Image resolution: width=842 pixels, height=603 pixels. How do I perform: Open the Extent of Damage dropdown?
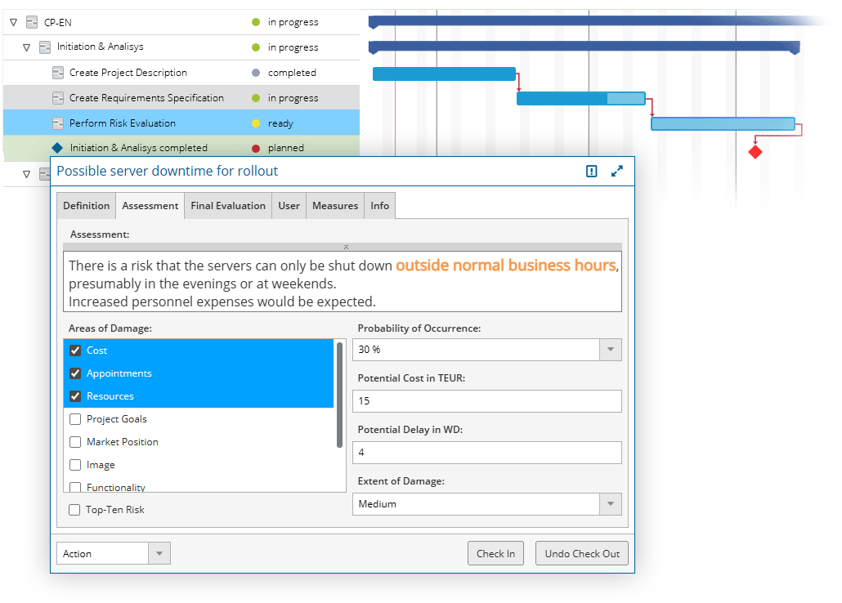[x=610, y=504]
